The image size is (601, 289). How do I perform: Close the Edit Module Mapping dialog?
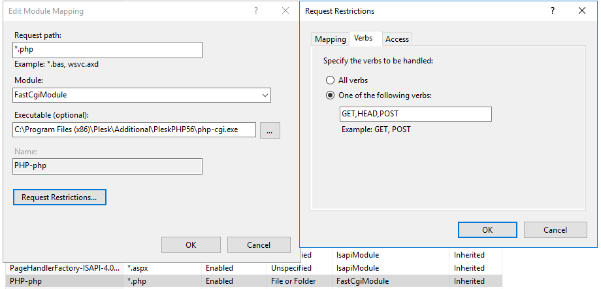(285, 11)
